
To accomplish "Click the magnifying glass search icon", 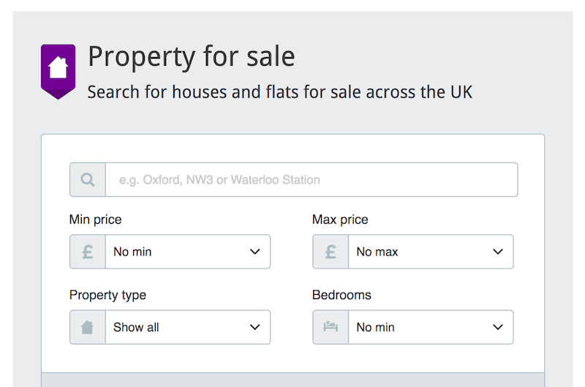I will tap(88, 179).
